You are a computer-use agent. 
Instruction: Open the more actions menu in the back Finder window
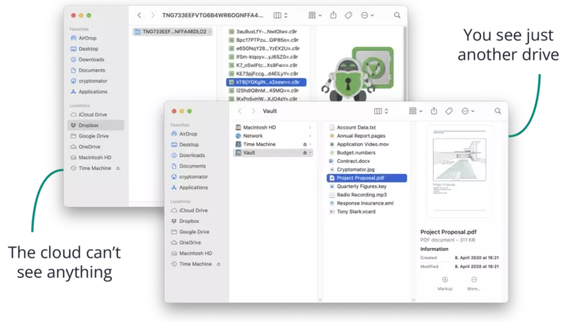click(367, 15)
